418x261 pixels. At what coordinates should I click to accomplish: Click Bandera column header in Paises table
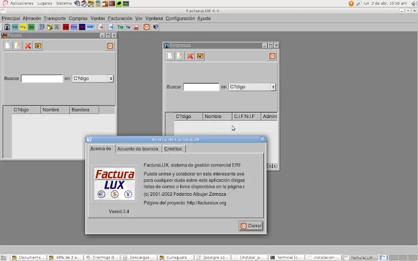pyautogui.click(x=84, y=110)
